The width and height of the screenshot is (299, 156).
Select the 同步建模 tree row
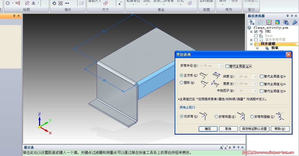[276, 44]
